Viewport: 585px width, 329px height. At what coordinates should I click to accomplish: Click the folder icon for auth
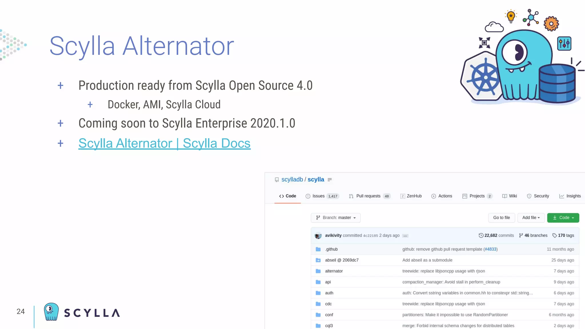(318, 293)
